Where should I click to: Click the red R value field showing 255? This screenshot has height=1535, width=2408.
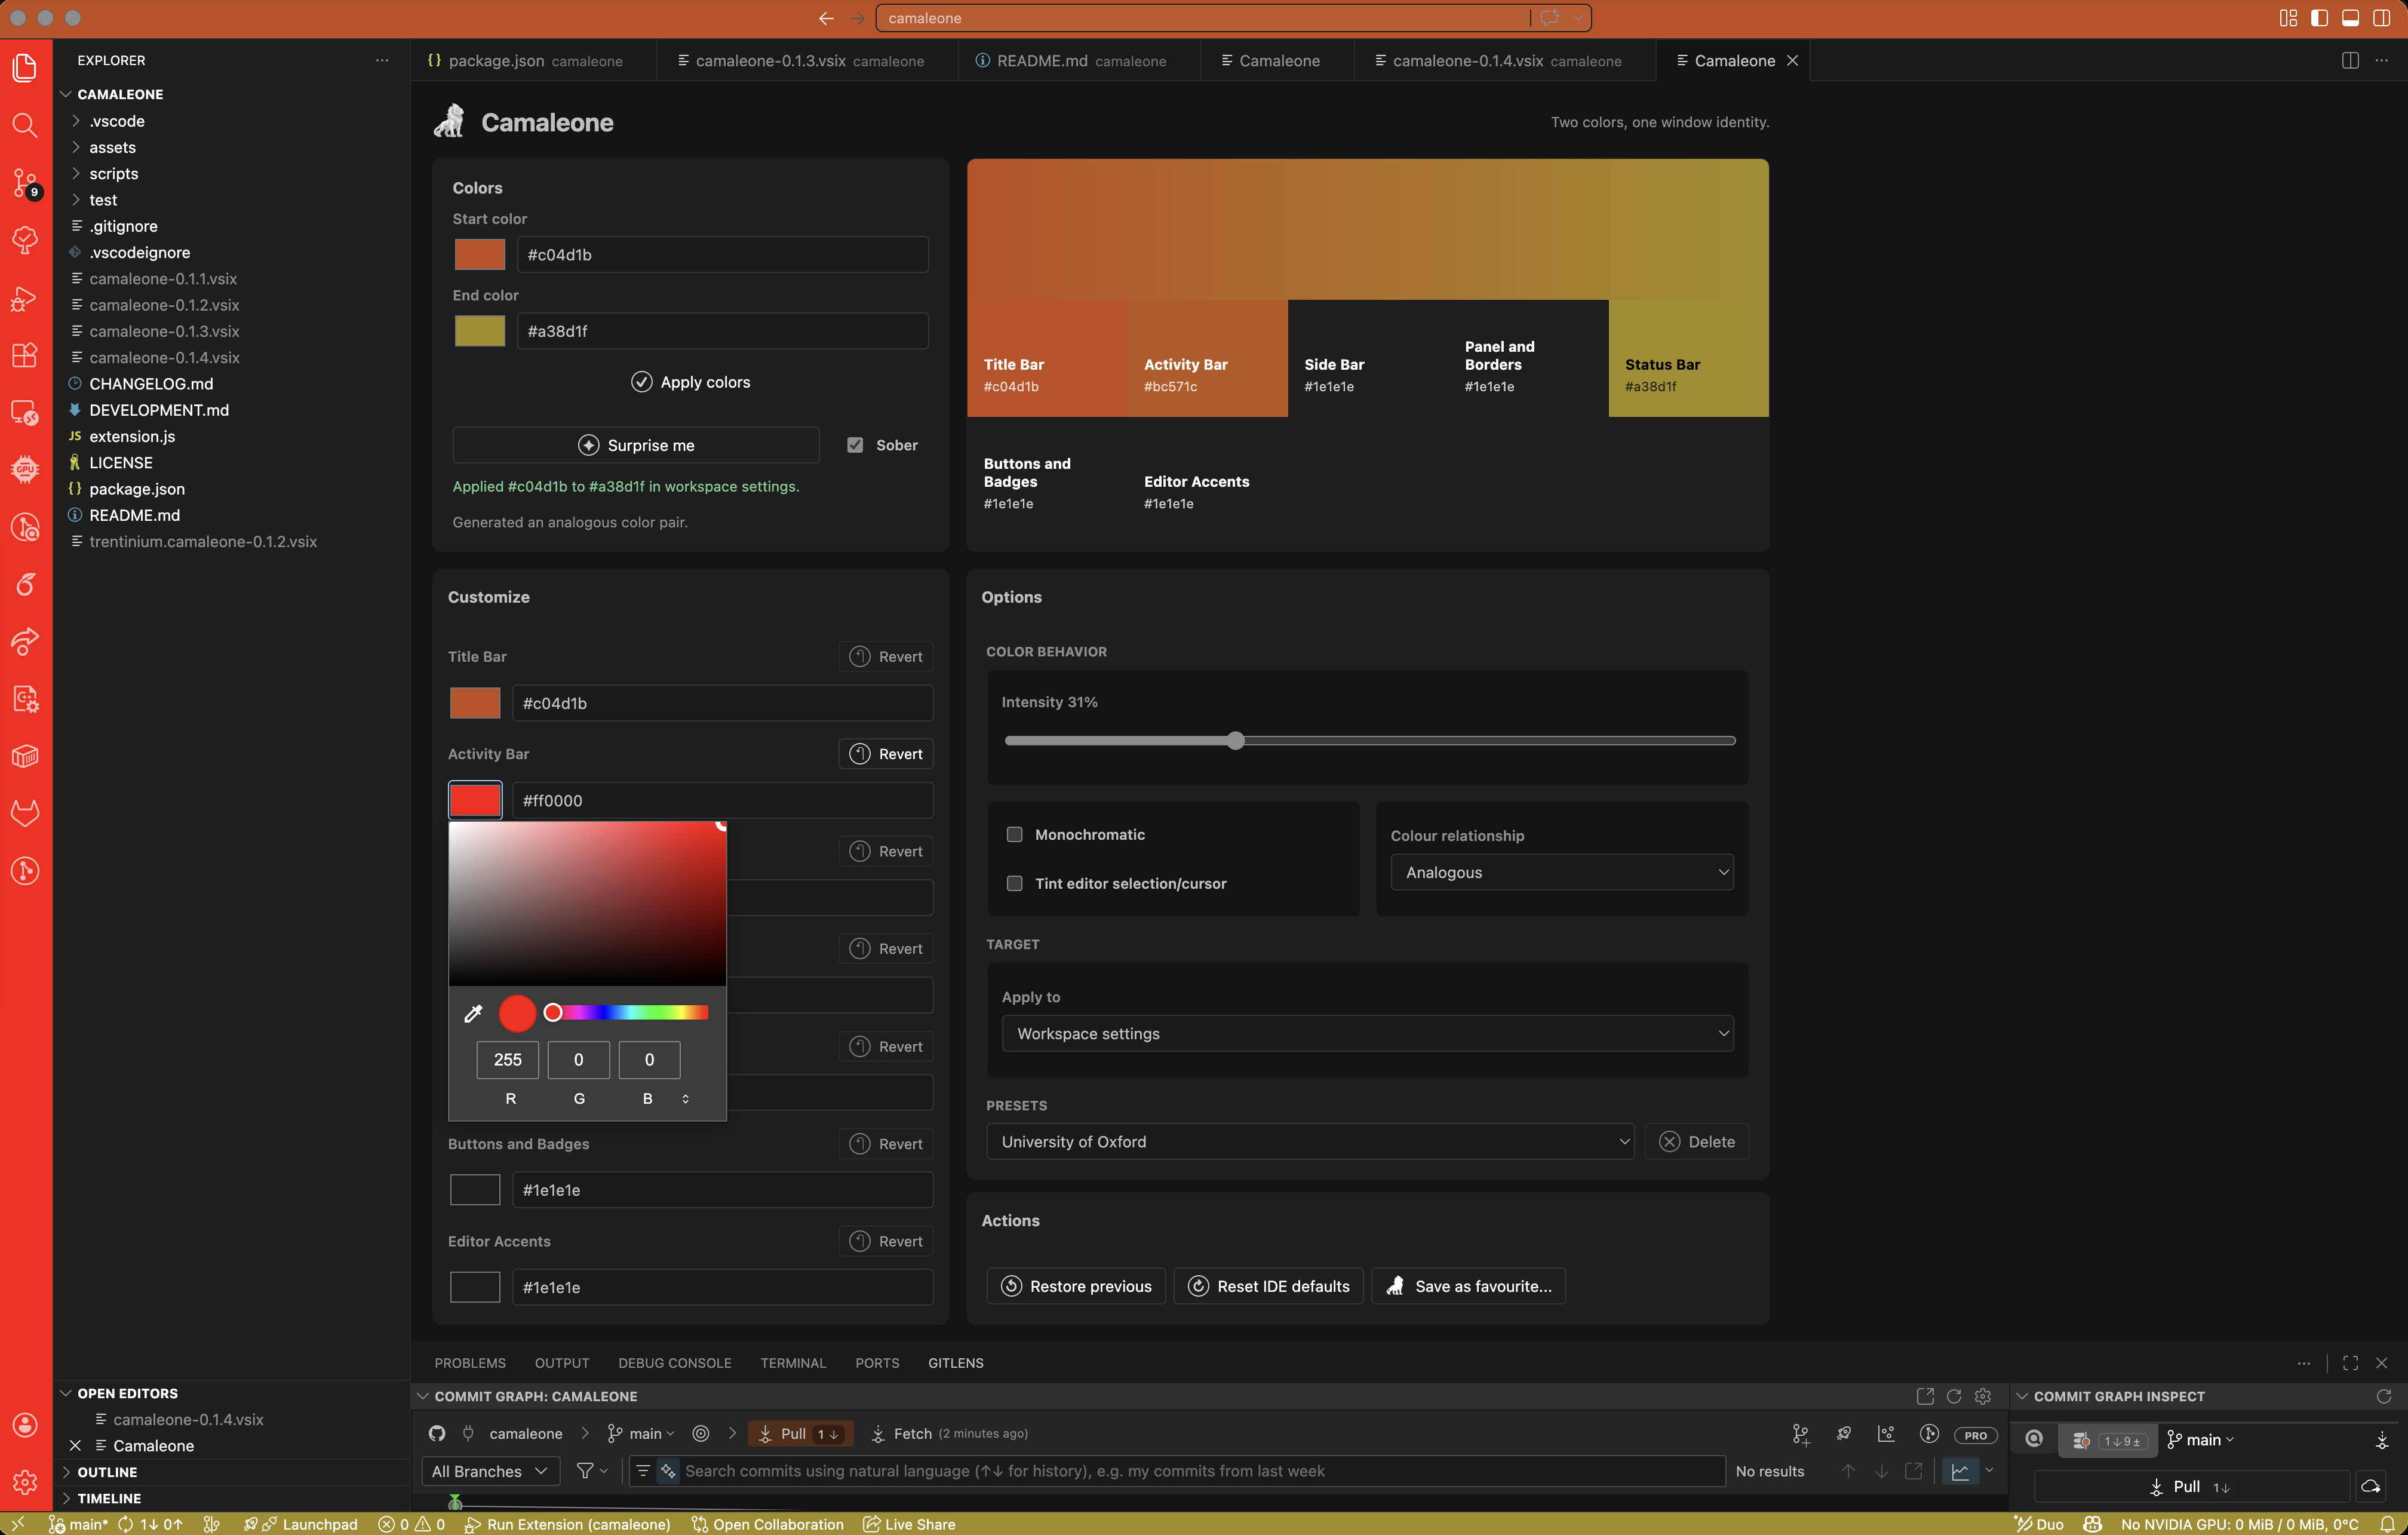pyautogui.click(x=507, y=1059)
